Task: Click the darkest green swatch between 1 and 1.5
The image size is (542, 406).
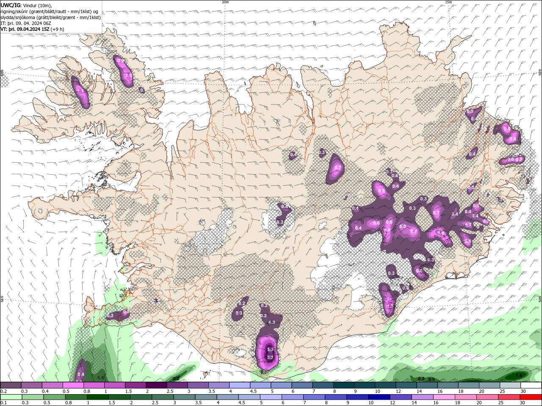Action: click(x=97, y=397)
